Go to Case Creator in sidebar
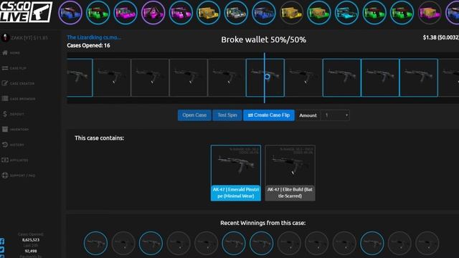This screenshot has width=459, height=258. tap(18, 83)
